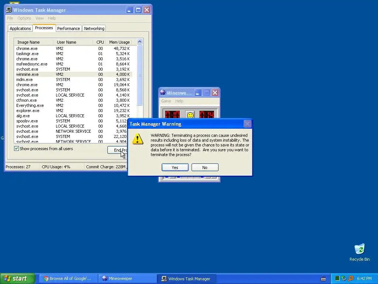Screen dimensions: 378x284
Task: Cancel termination with the No button
Action: pyautogui.click(x=205, y=168)
